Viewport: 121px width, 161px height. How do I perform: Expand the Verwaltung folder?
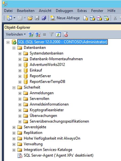point(14,144)
